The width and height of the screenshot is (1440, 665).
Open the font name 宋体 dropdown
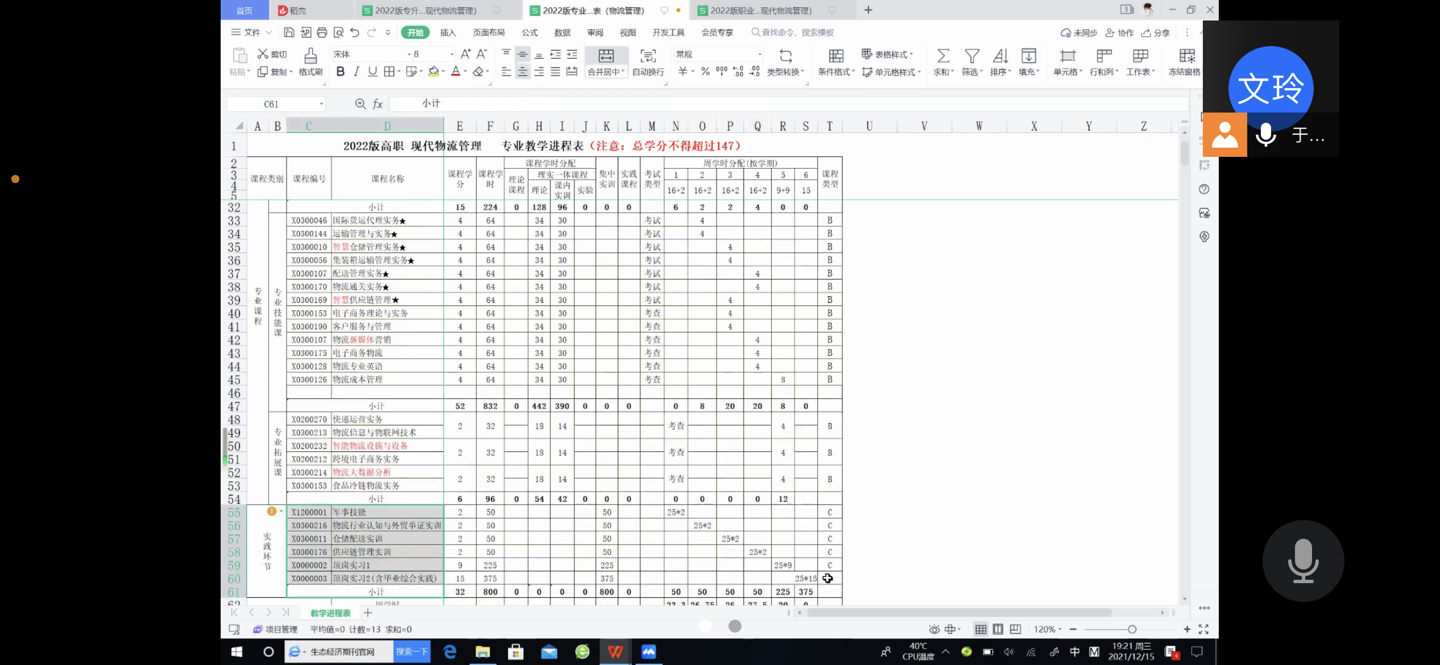pos(408,55)
